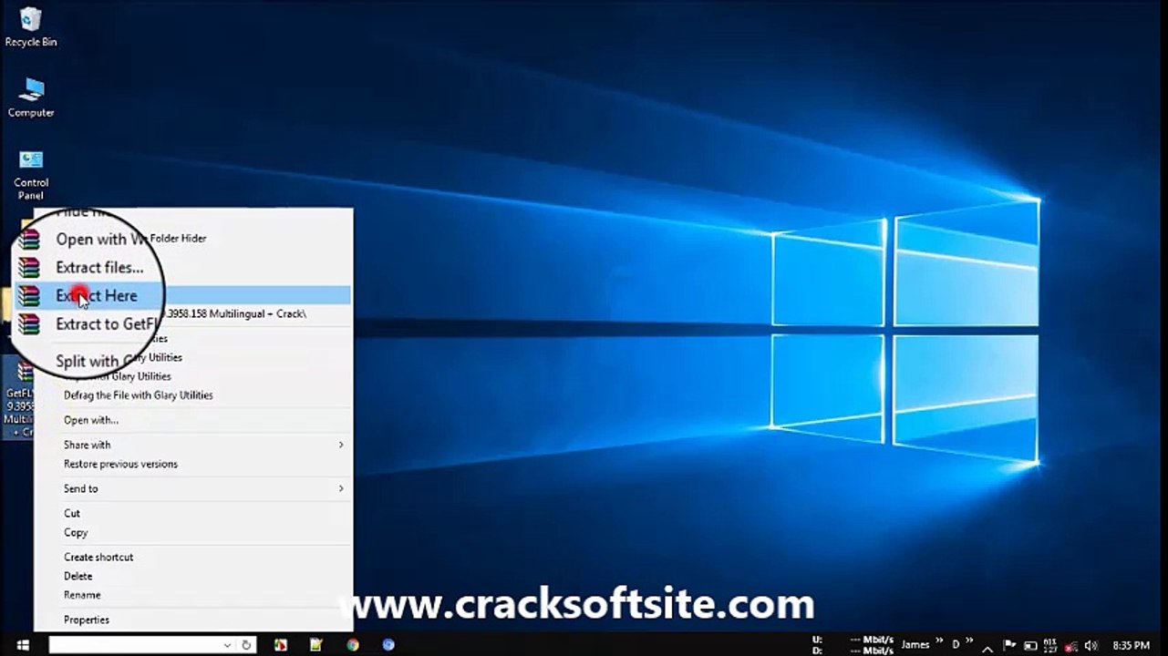
Task: Open the Share with menu entry
Action: (192, 445)
